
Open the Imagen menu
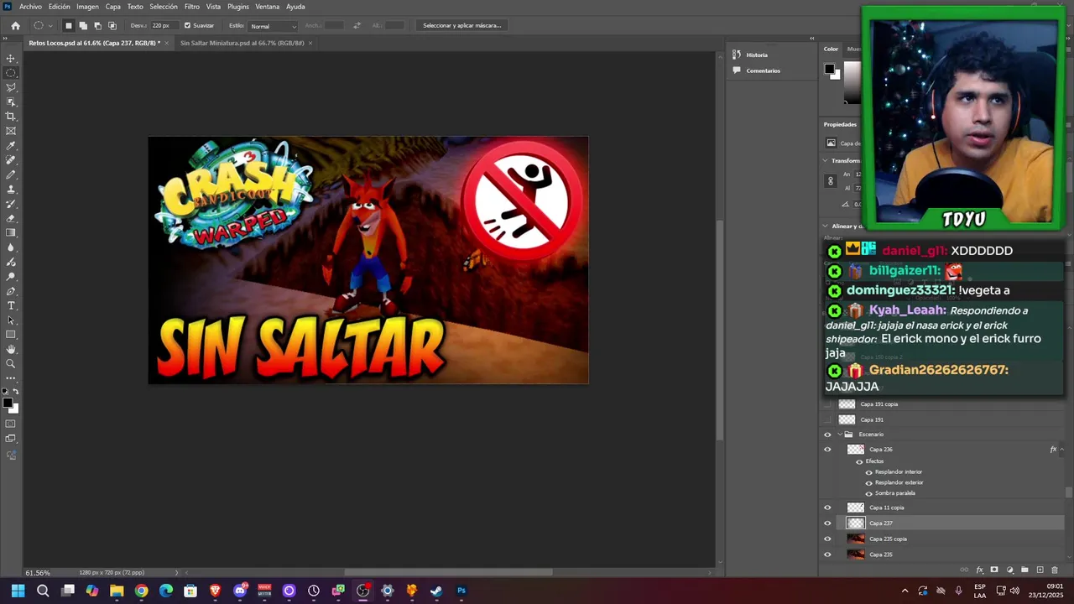(x=88, y=7)
